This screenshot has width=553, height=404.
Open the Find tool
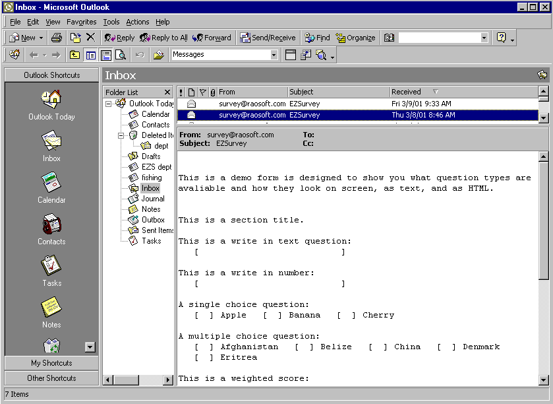[317, 38]
